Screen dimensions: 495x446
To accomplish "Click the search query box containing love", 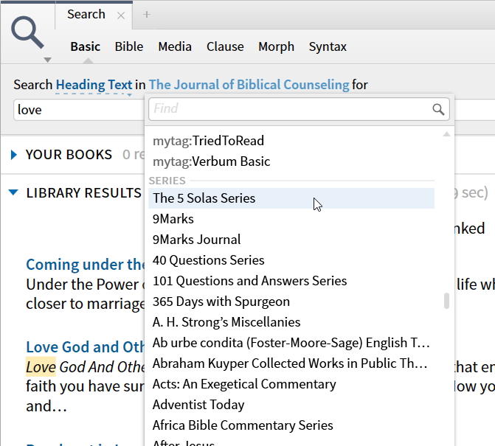I will tap(79, 110).
